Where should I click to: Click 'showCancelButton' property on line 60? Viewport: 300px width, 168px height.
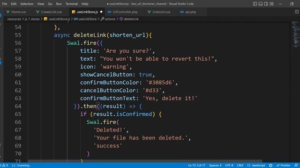(x=106, y=75)
